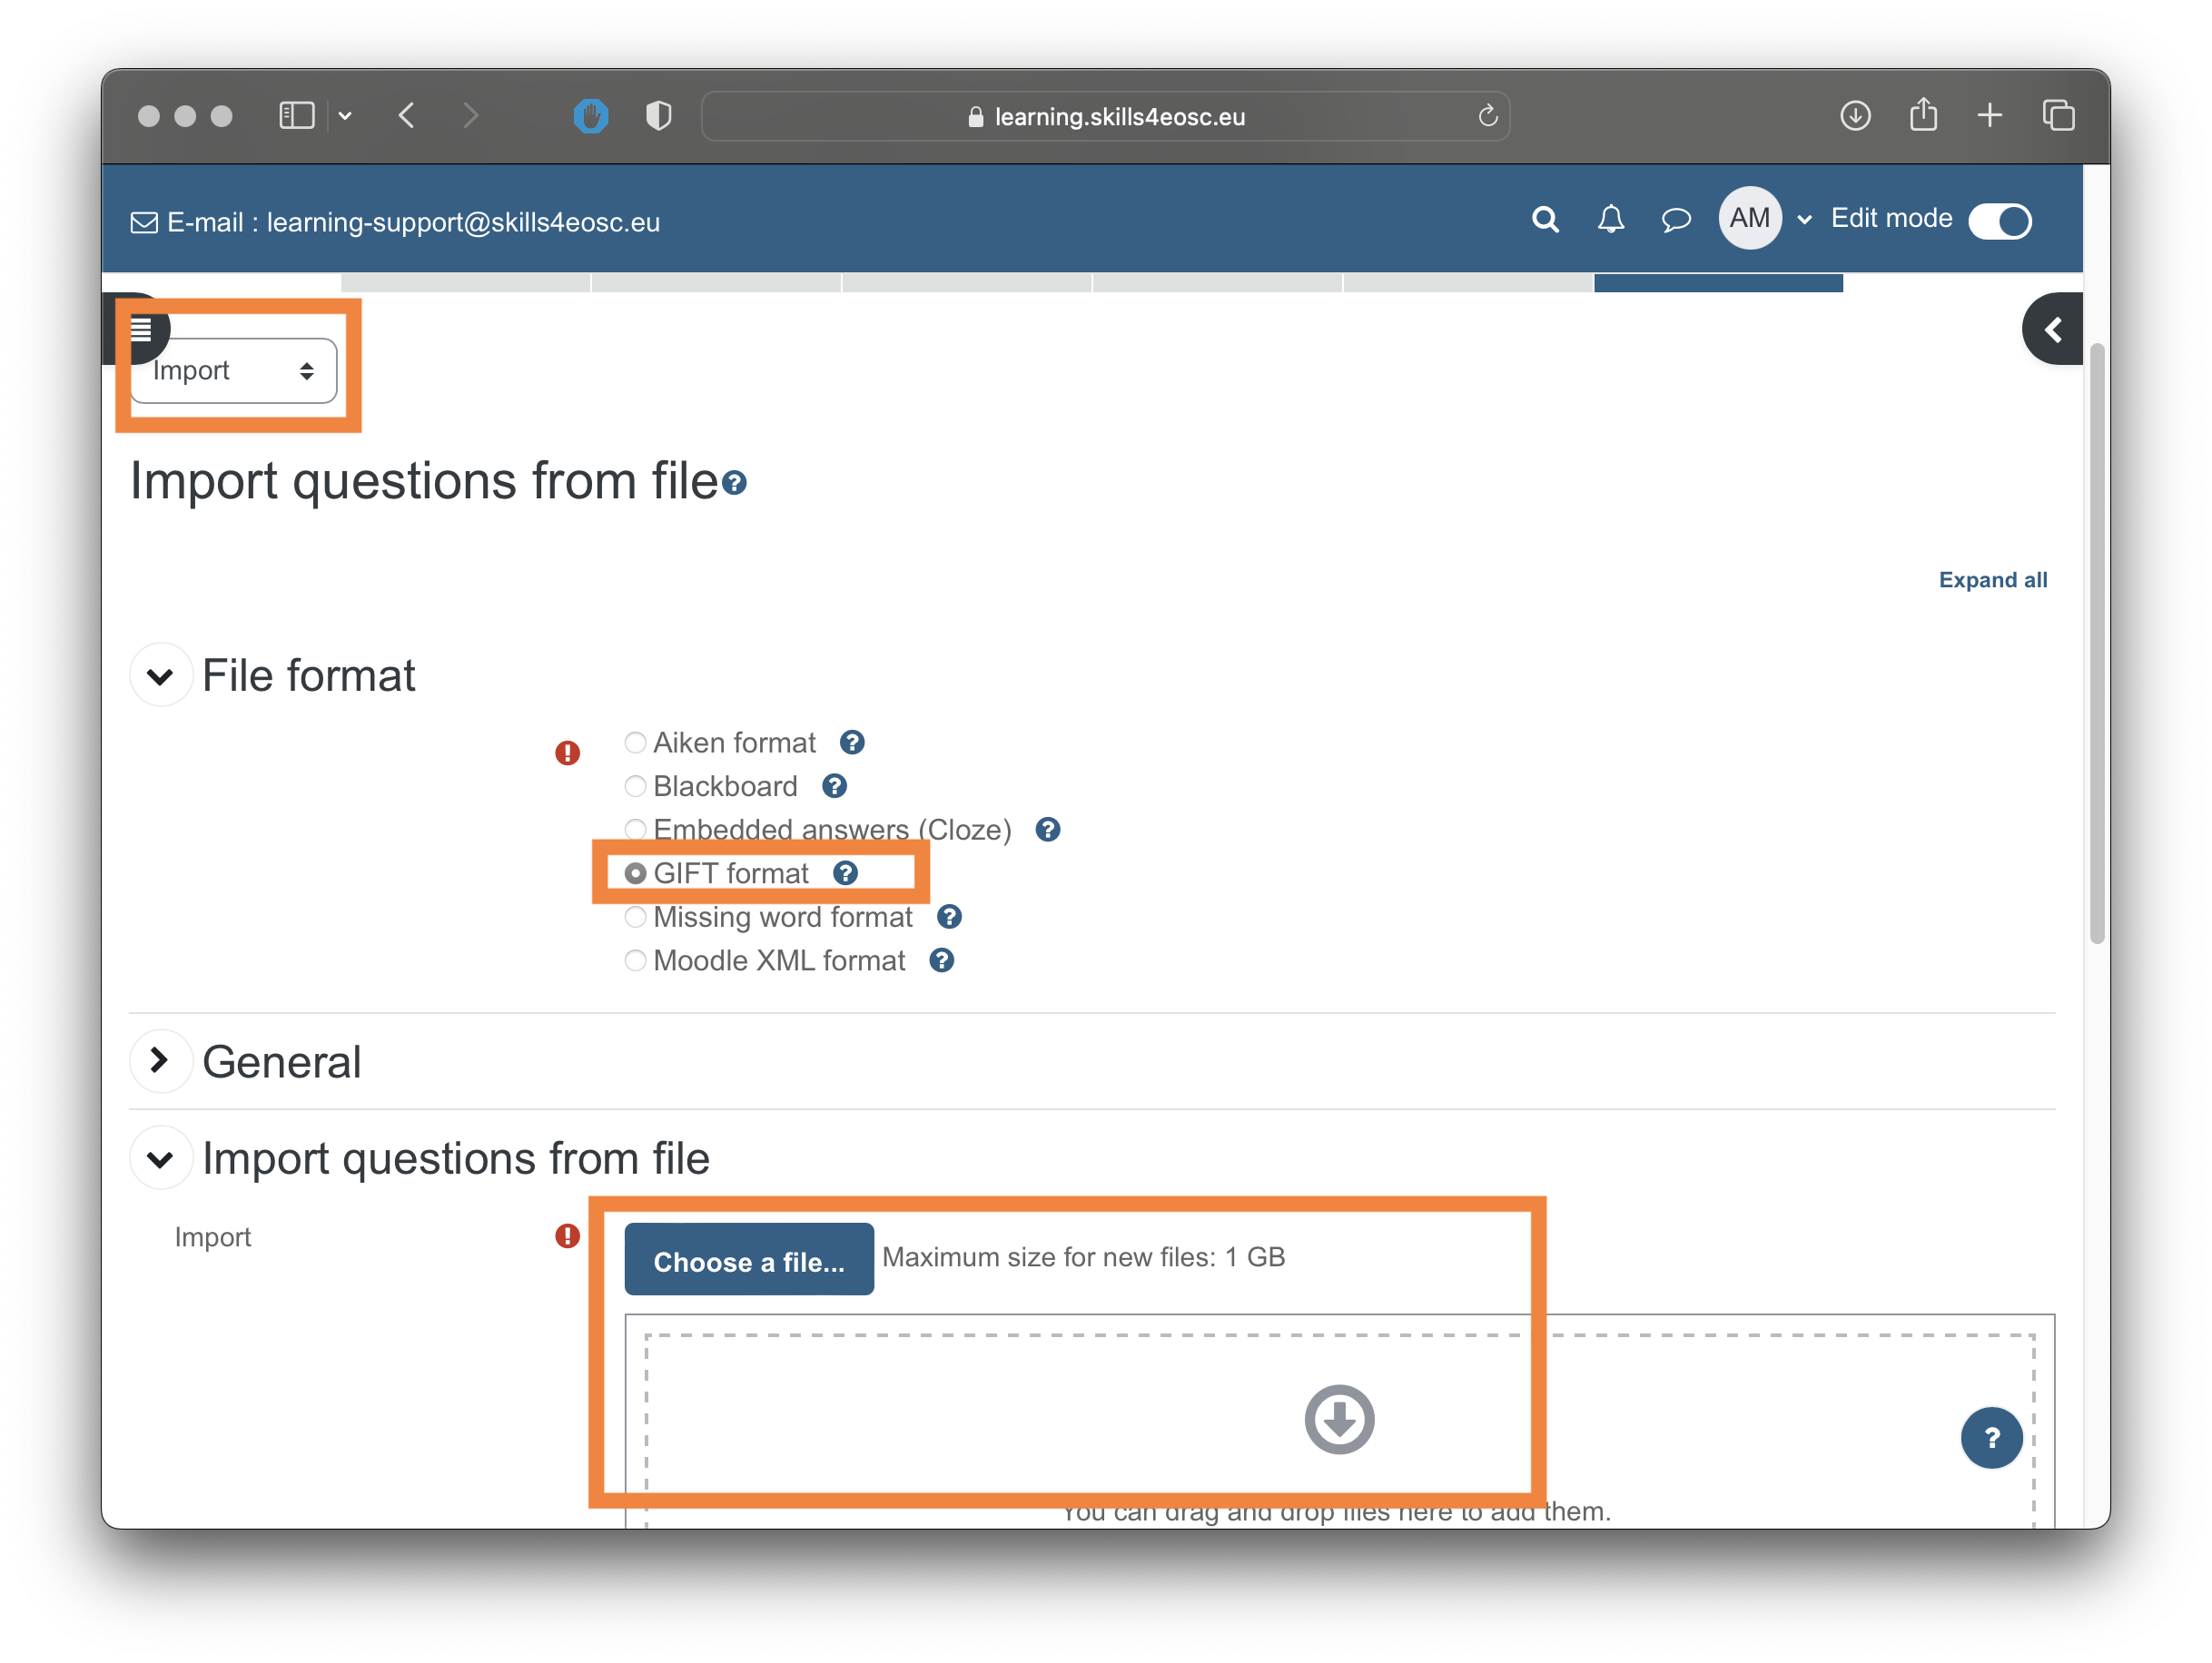The width and height of the screenshot is (2212, 1663).
Task: Open a new tab with the plus icon
Action: (1990, 116)
